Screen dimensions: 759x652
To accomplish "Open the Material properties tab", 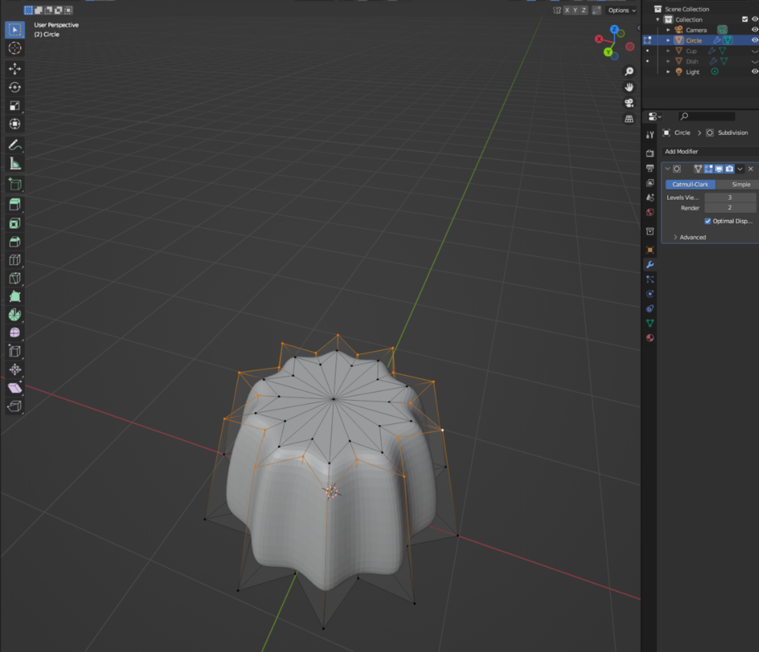I will (x=650, y=338).
